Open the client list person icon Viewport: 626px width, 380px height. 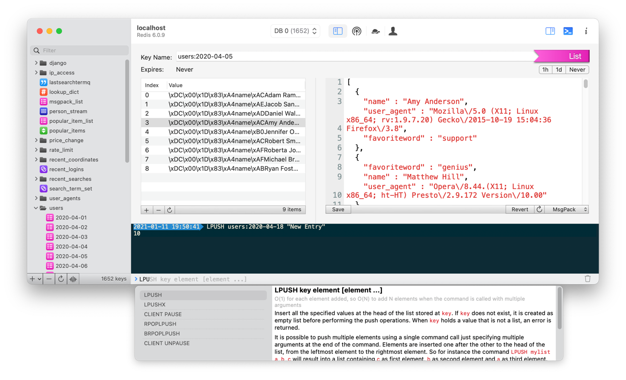393,31
